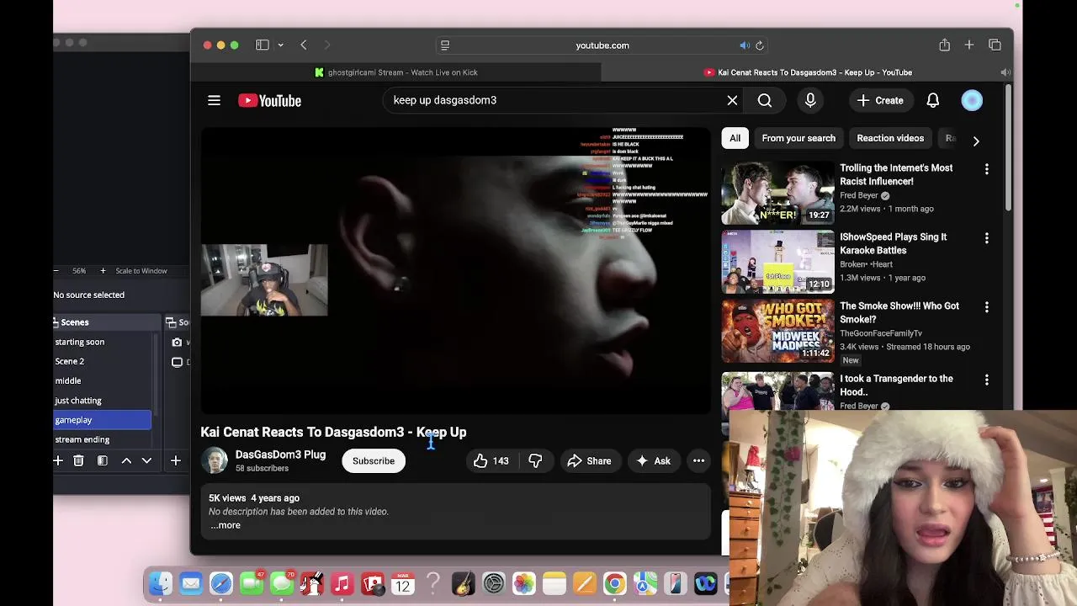Image resolution: width=1077 pixels, height=606 pixels.
Task: Expand the description with ...more
Action: pos(225,525)
